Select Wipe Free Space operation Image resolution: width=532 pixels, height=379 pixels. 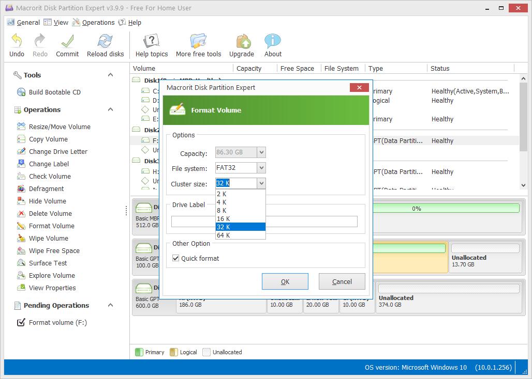click(54, 251)
